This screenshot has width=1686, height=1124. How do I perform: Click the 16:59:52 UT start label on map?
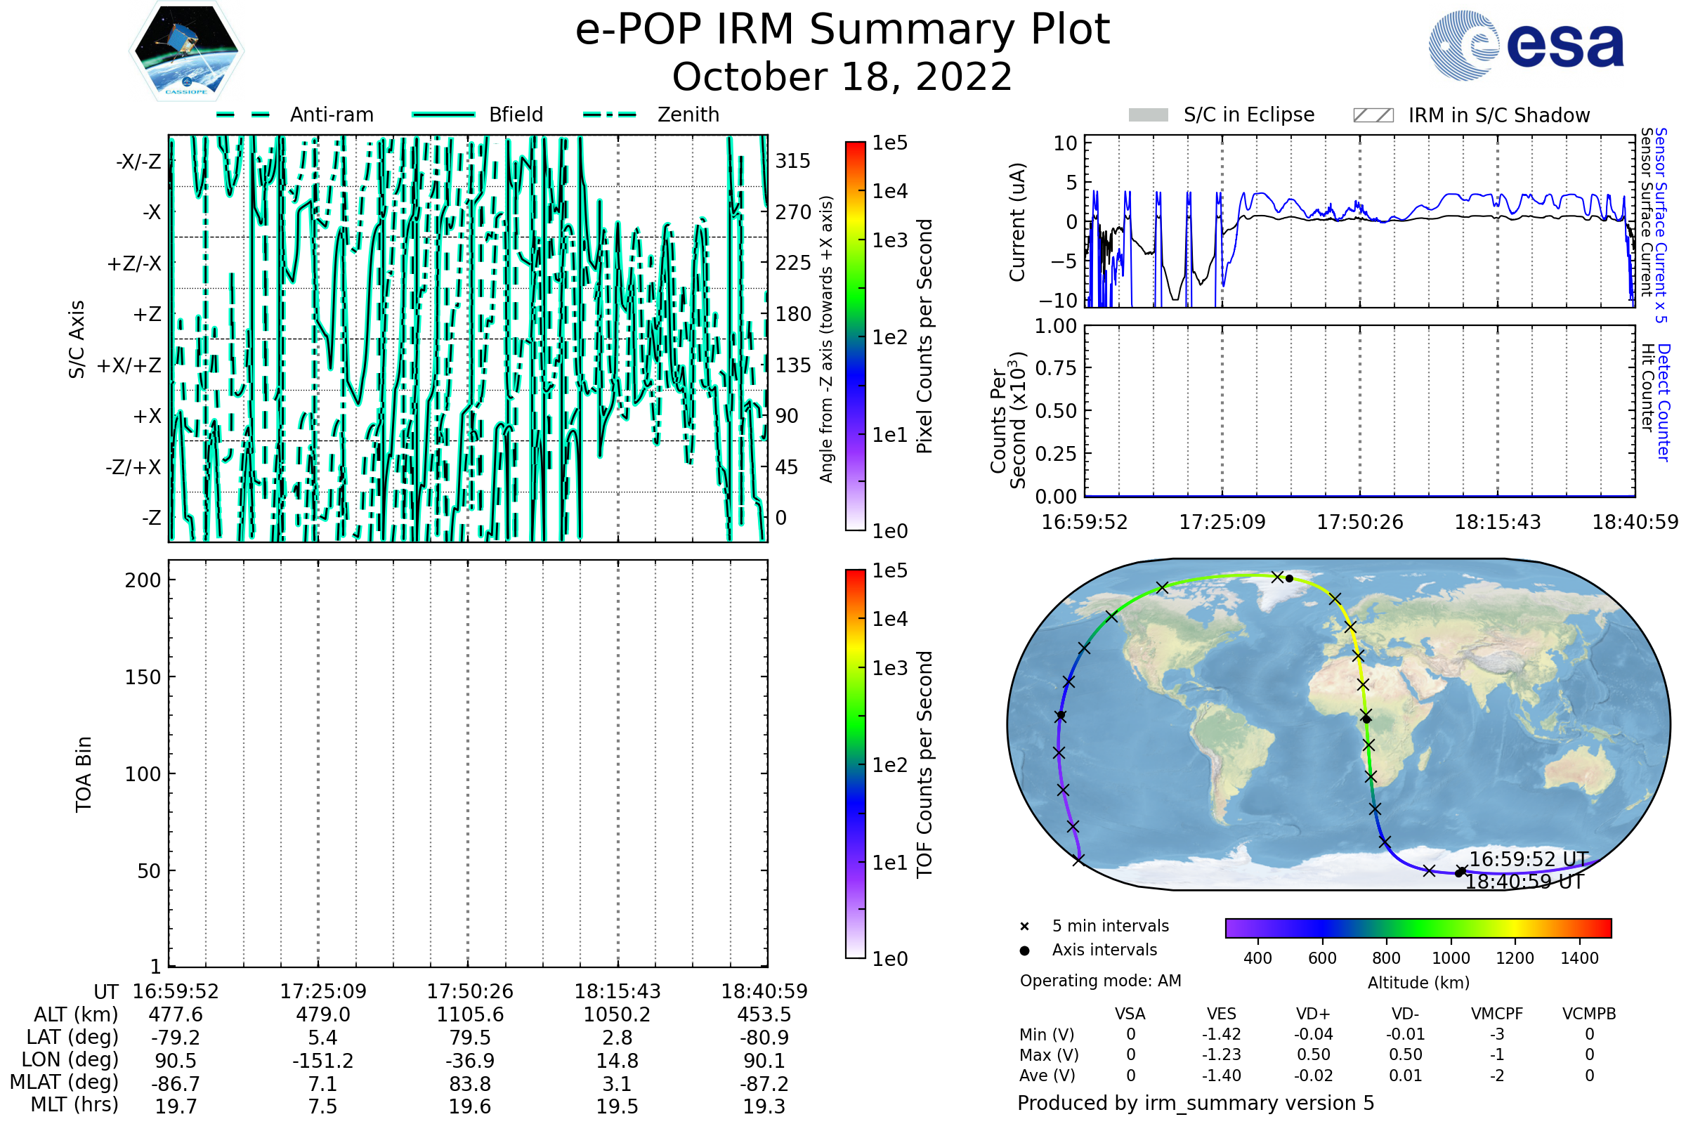1529,858
